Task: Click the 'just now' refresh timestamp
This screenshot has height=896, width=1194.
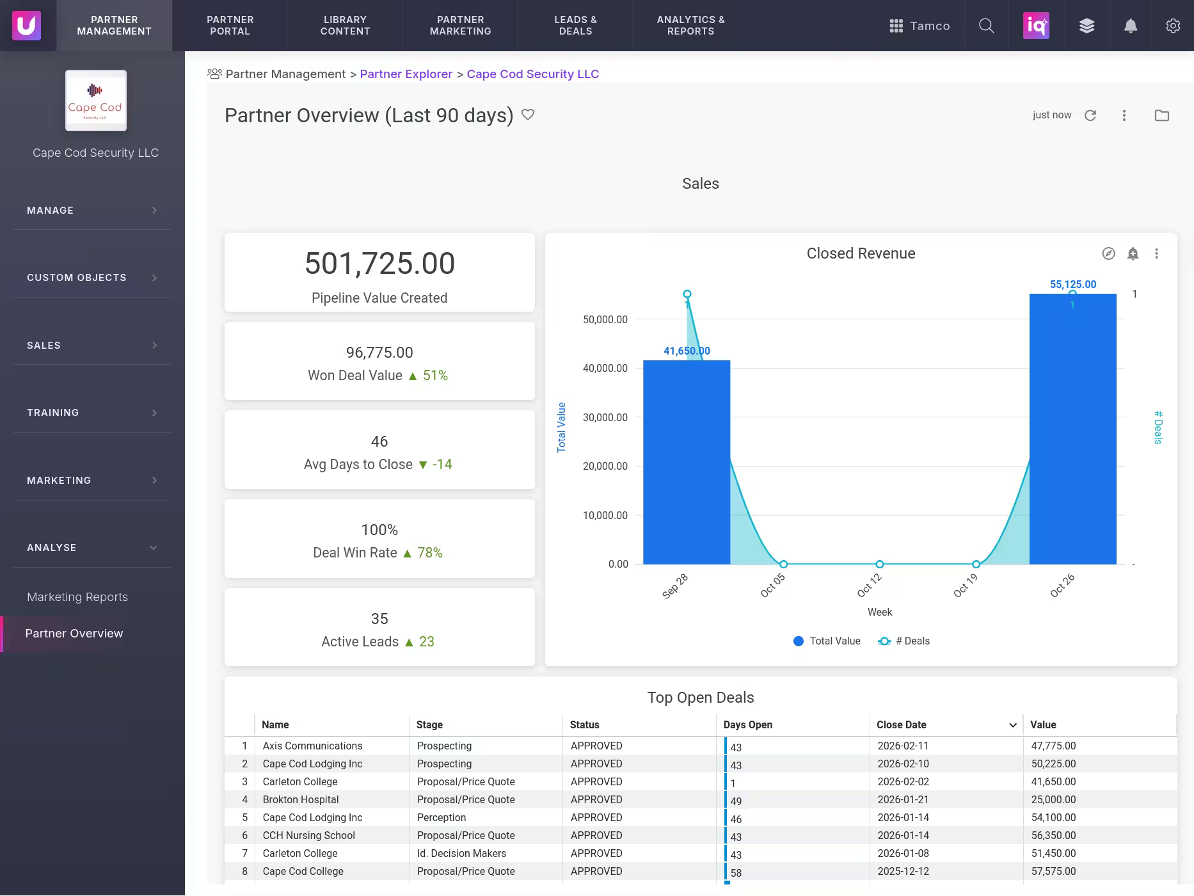Action: [x=1052, y=115]
